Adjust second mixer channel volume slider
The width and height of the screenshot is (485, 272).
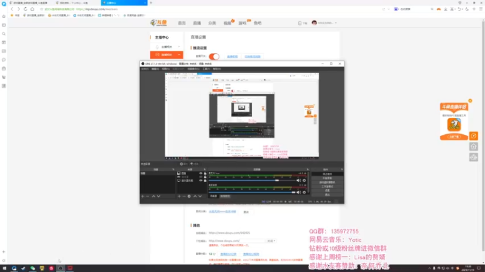point(252,192)
